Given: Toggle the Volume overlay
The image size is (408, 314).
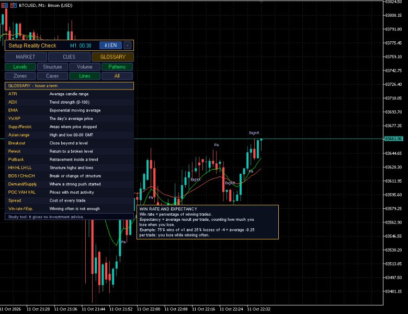Looking at the screenshot, I should (x=85, y=67).
